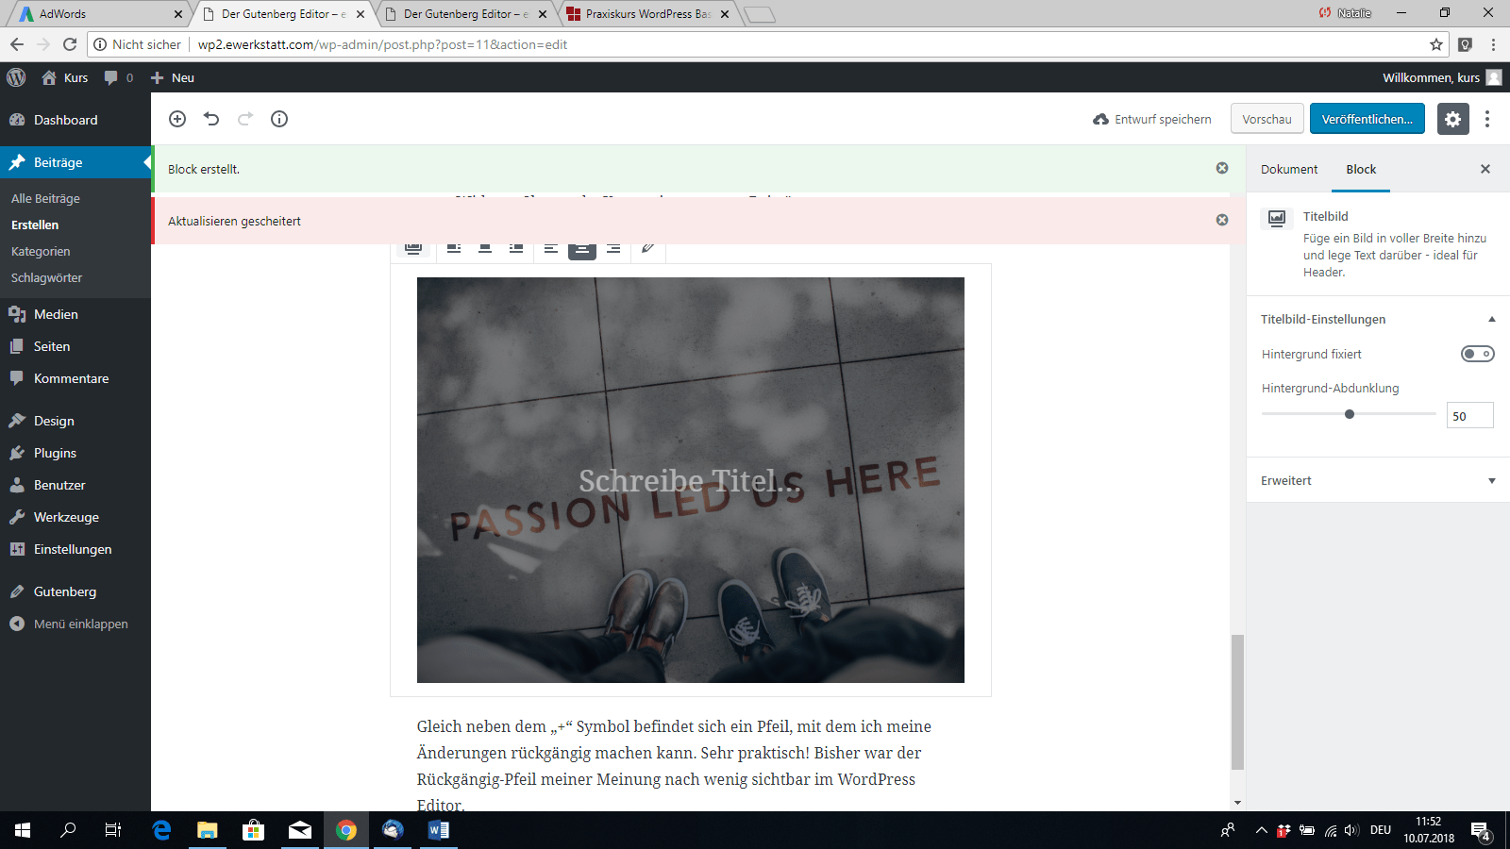Open the Windows Start menu

tap(23, 830)
